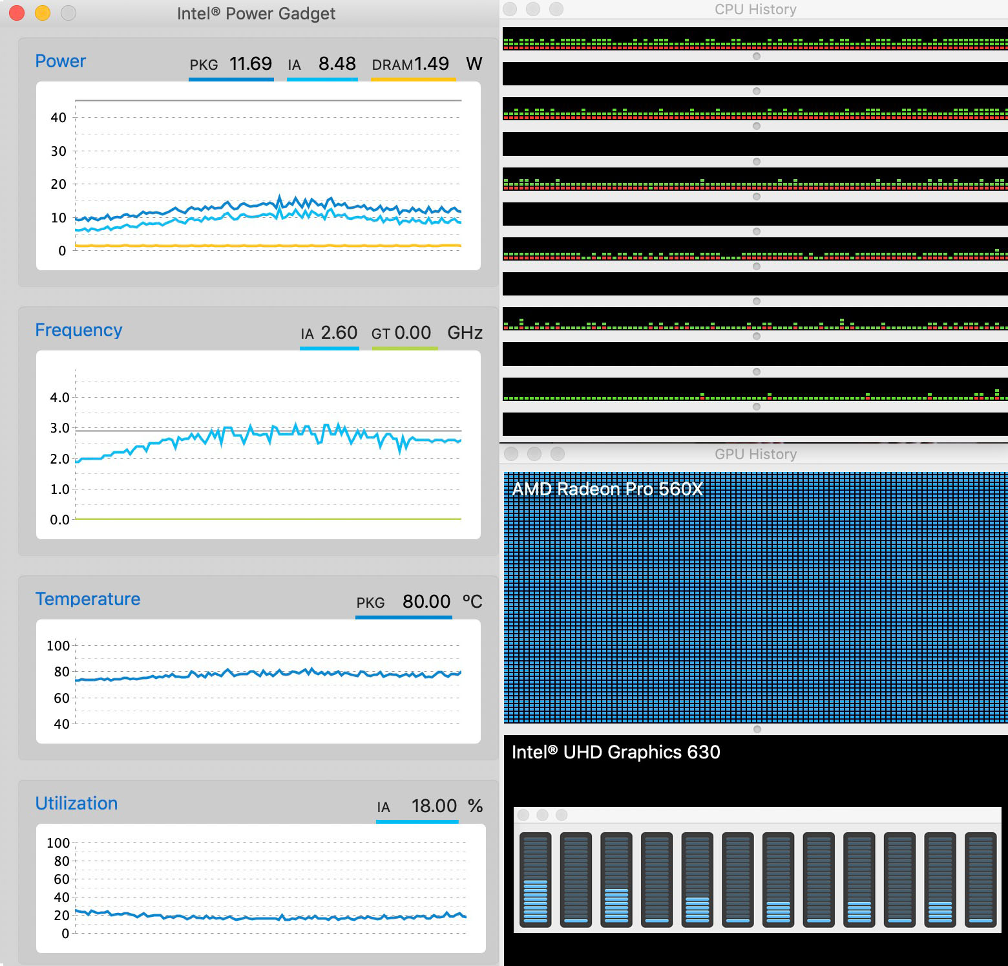1008x966 pixels.
Task: Minimize the GPU History window
Action: click(534, 454)
